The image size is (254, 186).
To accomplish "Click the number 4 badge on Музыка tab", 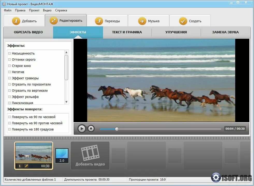I will point(142,21).
